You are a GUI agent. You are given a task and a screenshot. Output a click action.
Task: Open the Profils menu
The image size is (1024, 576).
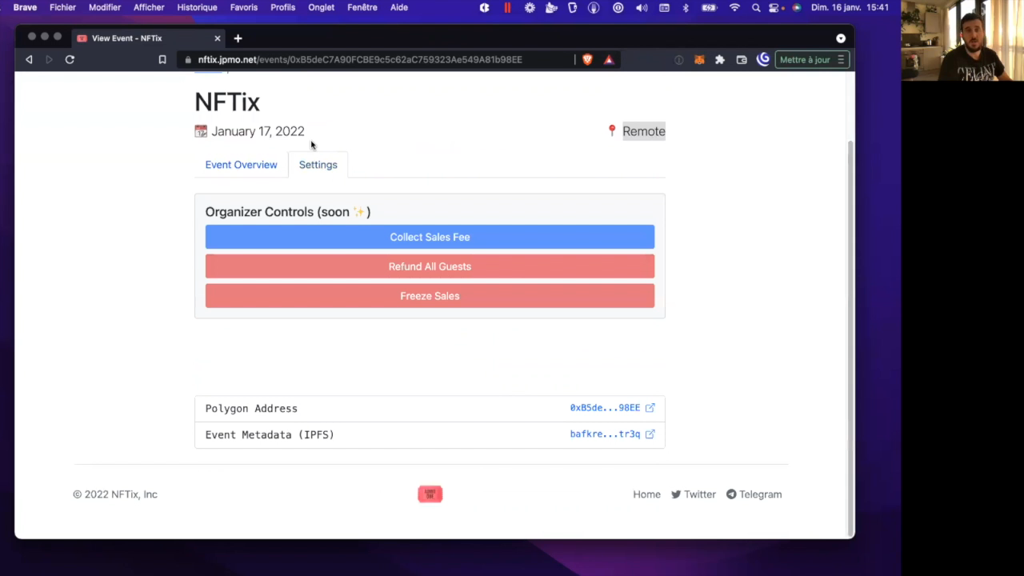tap(282, 7)
